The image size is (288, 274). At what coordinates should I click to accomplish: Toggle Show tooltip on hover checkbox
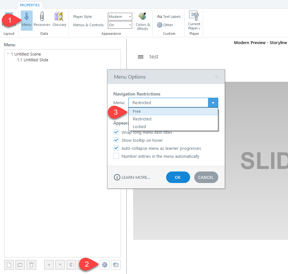click(x=116, y=140)
